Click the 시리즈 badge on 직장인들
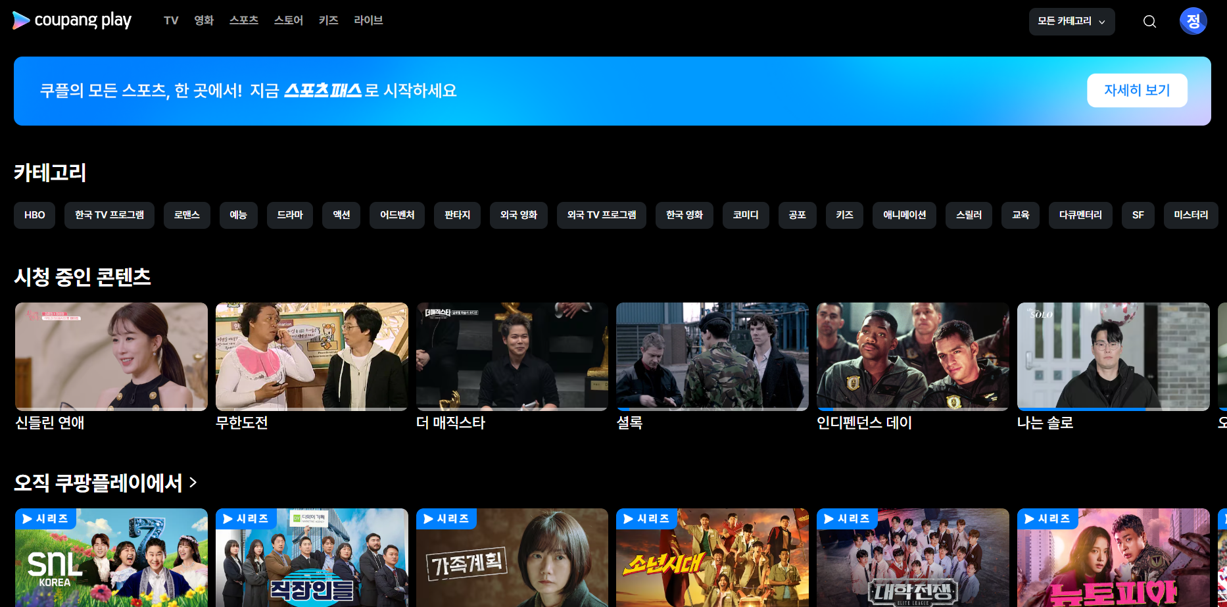Viewport: 1227px width, 607px height. click(x=246, y=519)
